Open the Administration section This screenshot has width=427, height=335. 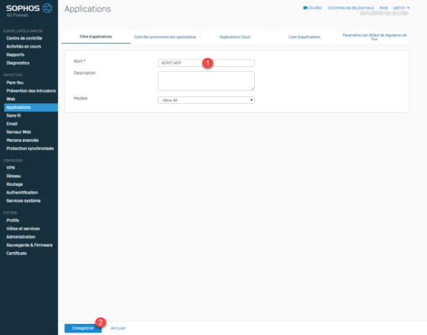[x=21, y=237]
